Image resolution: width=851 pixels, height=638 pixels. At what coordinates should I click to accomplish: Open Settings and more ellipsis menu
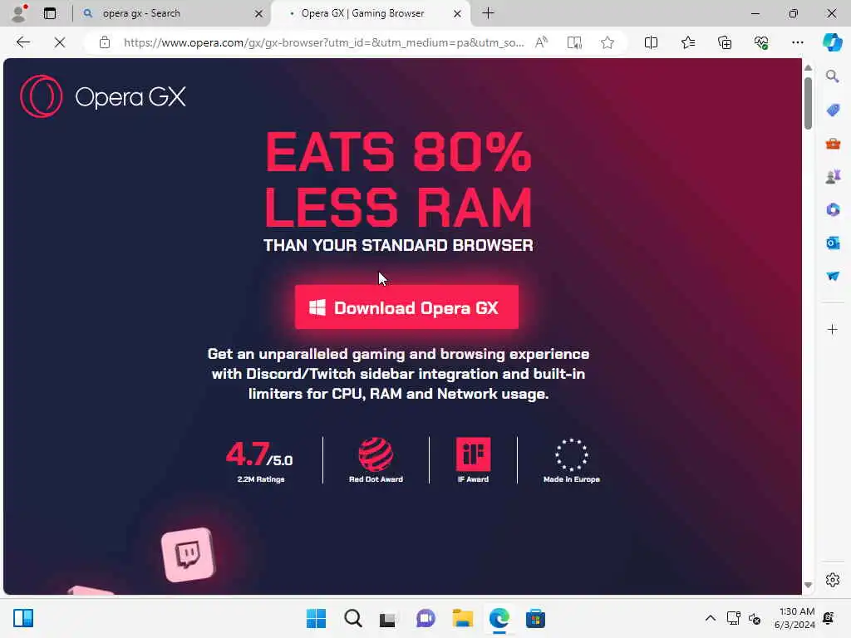coord(797,42)
